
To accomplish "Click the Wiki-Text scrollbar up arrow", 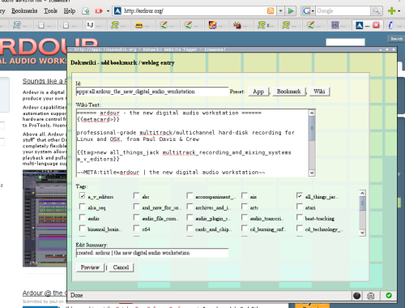I will (312, 113).
